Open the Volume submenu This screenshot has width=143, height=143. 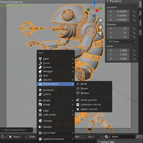click(56, 80)
